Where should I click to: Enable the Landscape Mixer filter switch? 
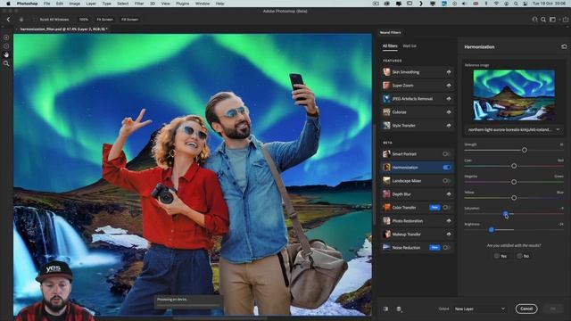click(x=446, y=181)
